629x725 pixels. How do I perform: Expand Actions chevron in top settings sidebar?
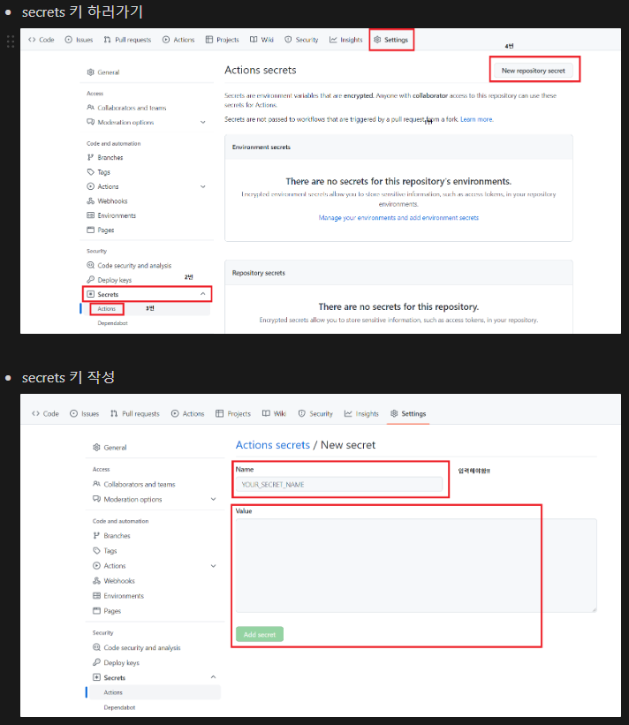pyautogui.click(x=202, y=186)
